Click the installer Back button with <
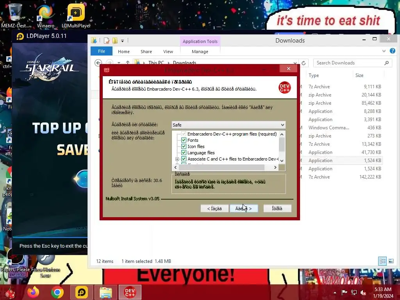The width and height of the screenshot is (400, 300). [214, 209]
